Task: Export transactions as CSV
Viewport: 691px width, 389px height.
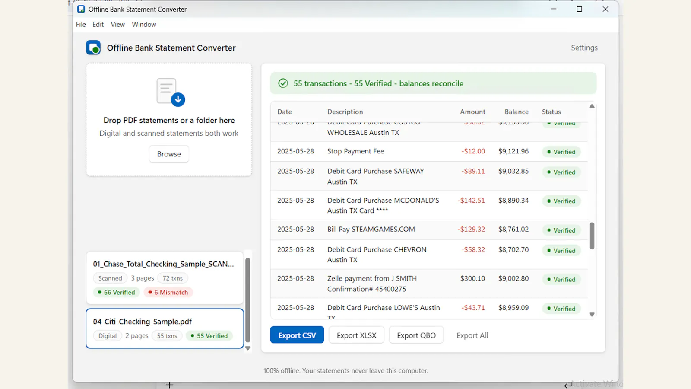Action: (x=297, y=335)
